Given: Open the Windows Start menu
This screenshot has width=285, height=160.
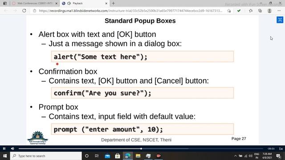Looking at the screenshot, I should (x=5, y=156).
